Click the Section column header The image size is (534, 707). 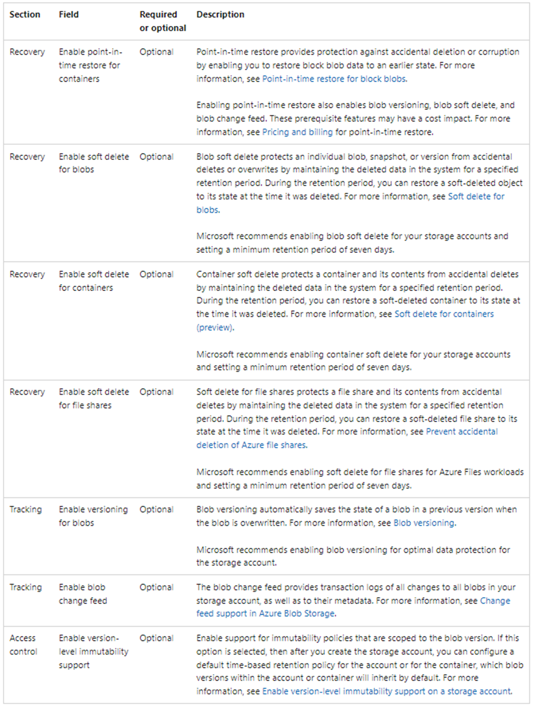coord(25,14)
